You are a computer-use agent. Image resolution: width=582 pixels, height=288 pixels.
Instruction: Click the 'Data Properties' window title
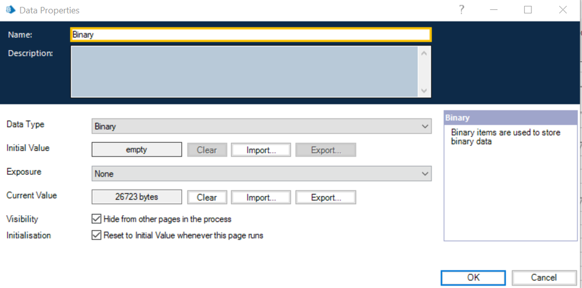[50, 10]
